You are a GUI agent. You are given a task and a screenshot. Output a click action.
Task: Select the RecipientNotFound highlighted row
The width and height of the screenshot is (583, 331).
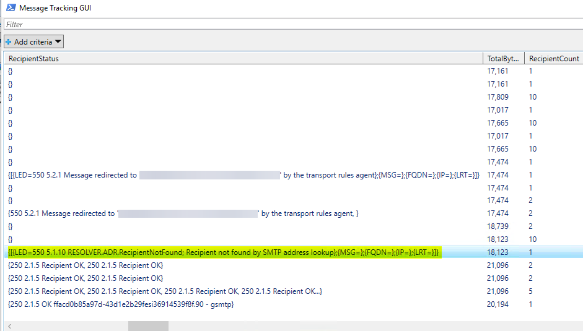(223, 252)
